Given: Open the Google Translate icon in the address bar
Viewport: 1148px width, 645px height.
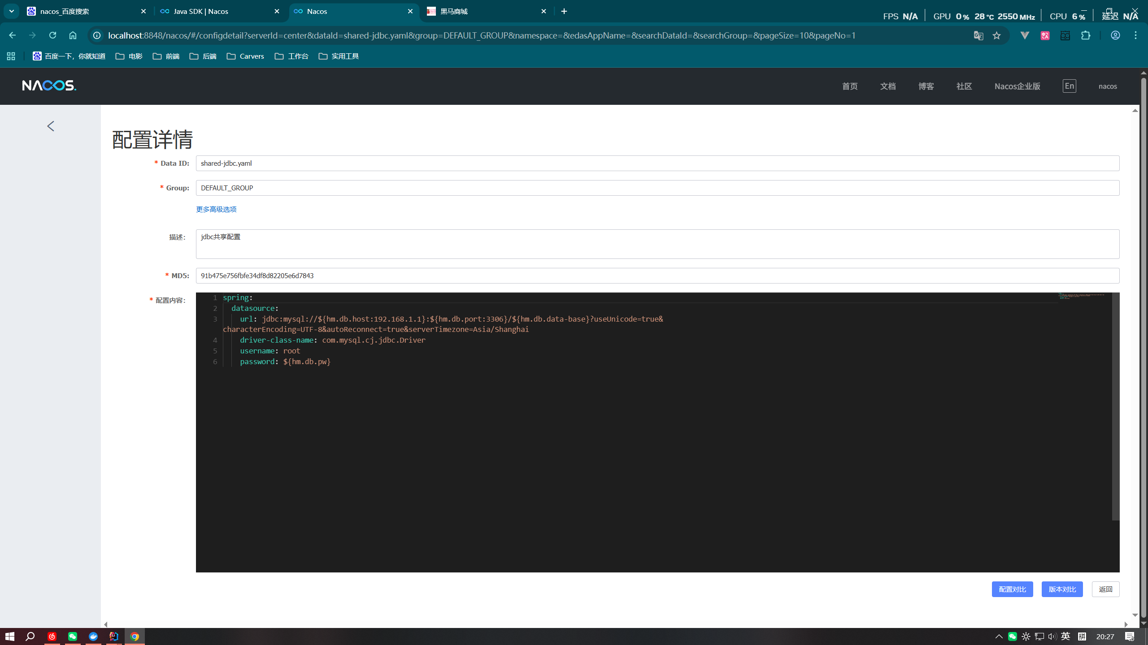Looking at the screenshot, I should tap(978, 35).
